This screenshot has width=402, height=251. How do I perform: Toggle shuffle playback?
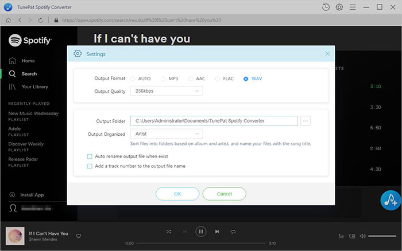[x=169, y=232]
